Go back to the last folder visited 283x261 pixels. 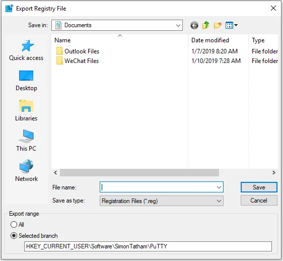[194, 26]
